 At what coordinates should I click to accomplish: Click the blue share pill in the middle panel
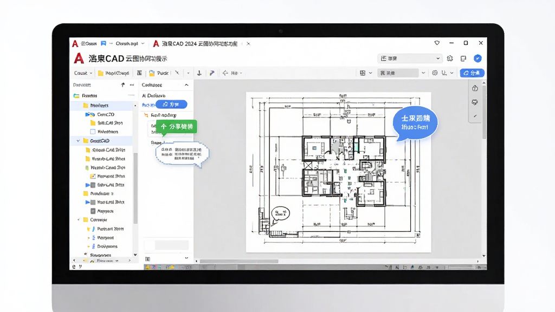coord(171,105)
